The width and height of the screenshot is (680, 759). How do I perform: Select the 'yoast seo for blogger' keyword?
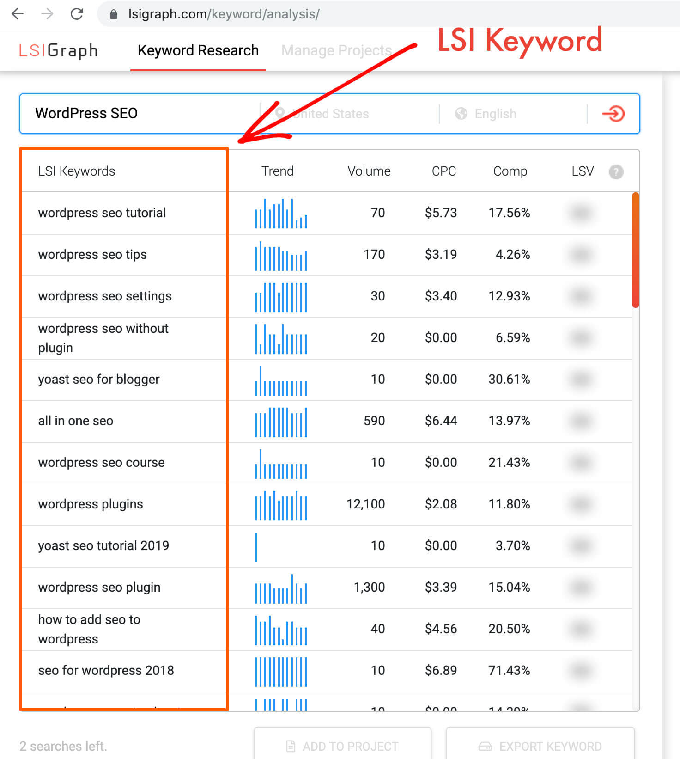(x=99, y=379)
